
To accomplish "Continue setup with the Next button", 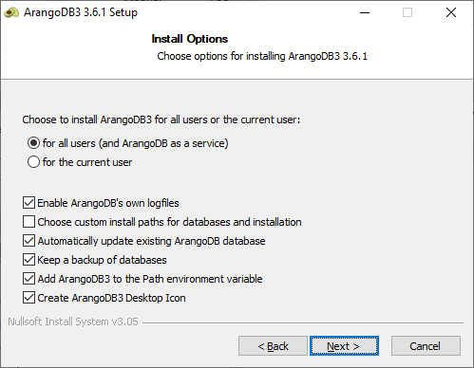I will click(x=344, y=346).
